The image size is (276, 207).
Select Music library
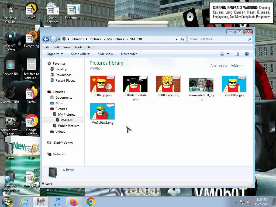tap(60, 103)
